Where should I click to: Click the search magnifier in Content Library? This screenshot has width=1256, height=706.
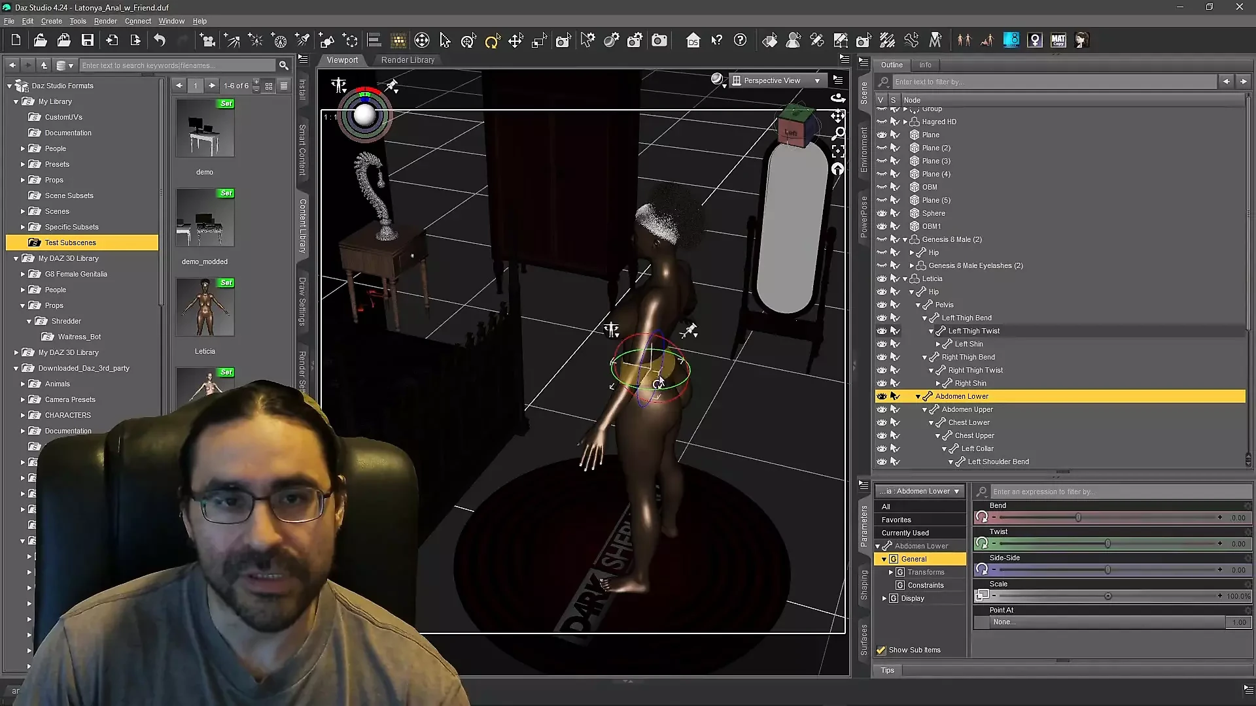point(283,65)
